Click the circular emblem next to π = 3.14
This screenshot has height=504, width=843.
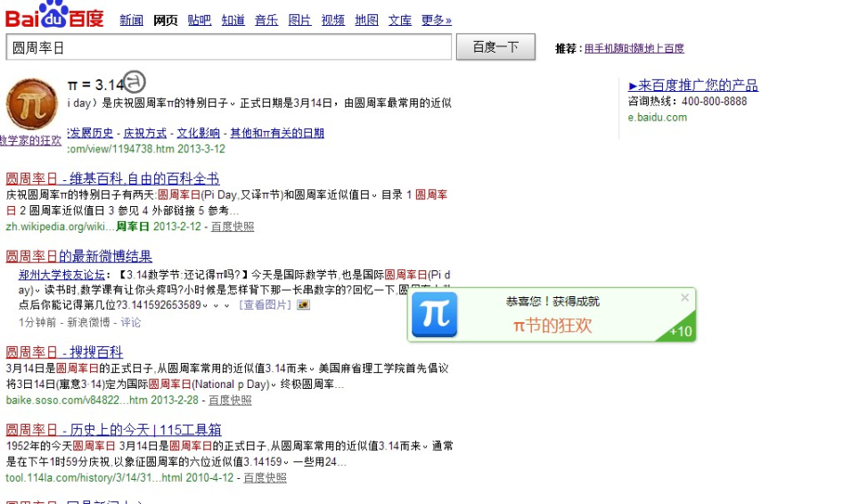[134, 82]
